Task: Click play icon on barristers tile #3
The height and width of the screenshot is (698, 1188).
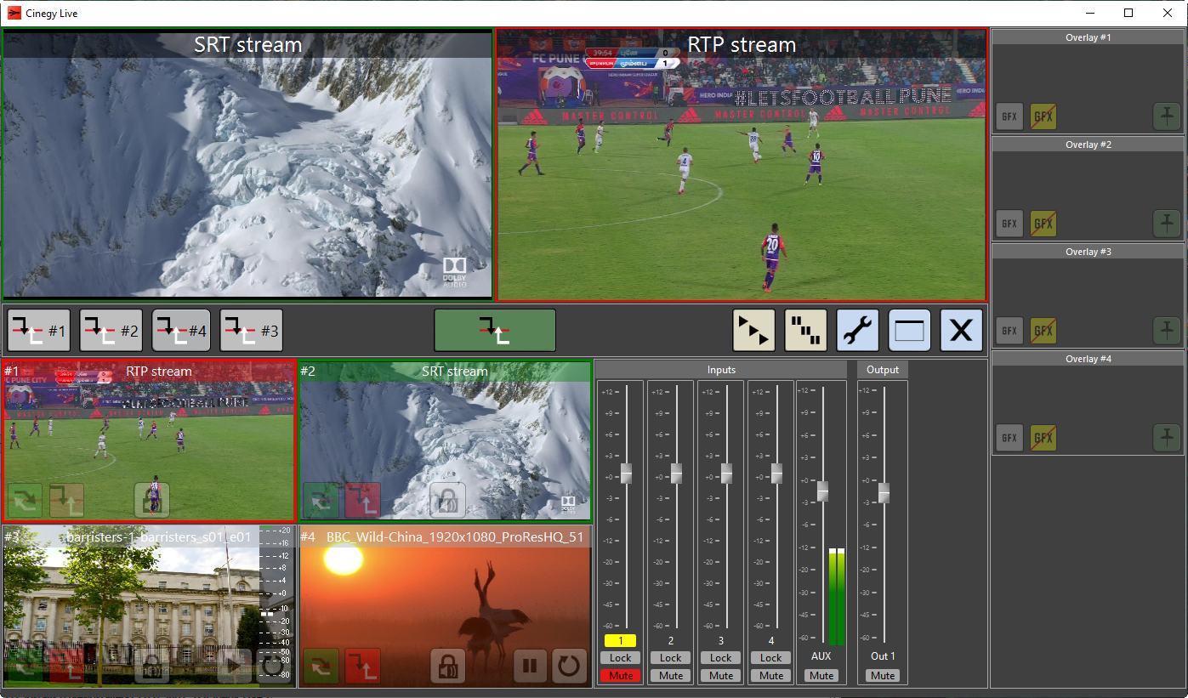Action: 235,666
